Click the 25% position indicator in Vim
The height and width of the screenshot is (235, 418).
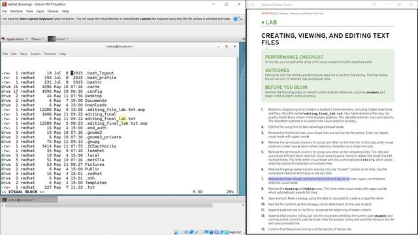230,192
